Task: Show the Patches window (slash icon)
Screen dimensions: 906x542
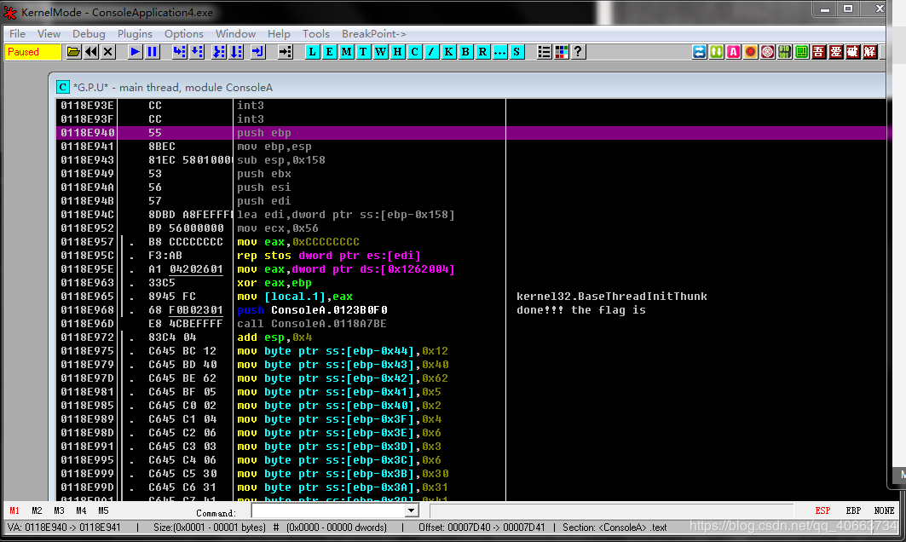Action: (x=431, y=52)
